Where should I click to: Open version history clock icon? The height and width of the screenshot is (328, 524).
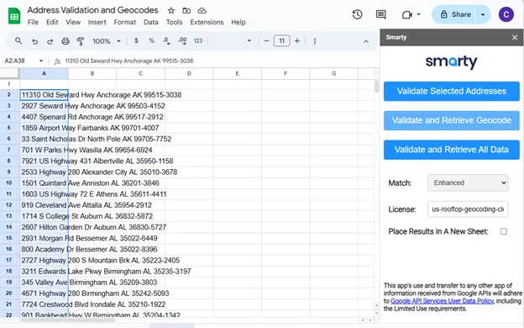(357, 14)
